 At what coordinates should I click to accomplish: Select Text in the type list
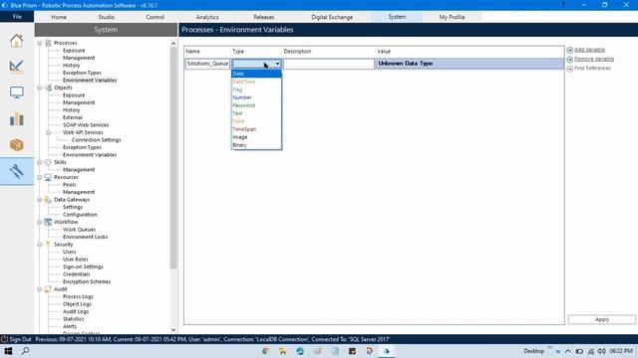[x=256, y=113]
